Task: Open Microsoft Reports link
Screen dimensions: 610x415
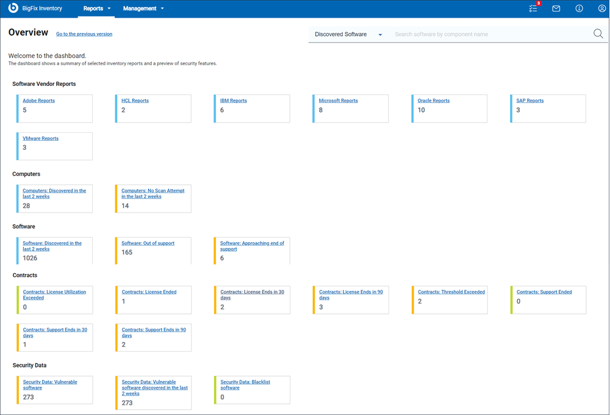Action: point(338,101)
